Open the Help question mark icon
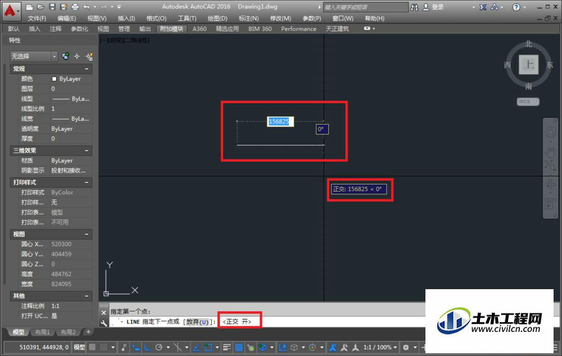562x356 pixels. (x=516, y=7)
